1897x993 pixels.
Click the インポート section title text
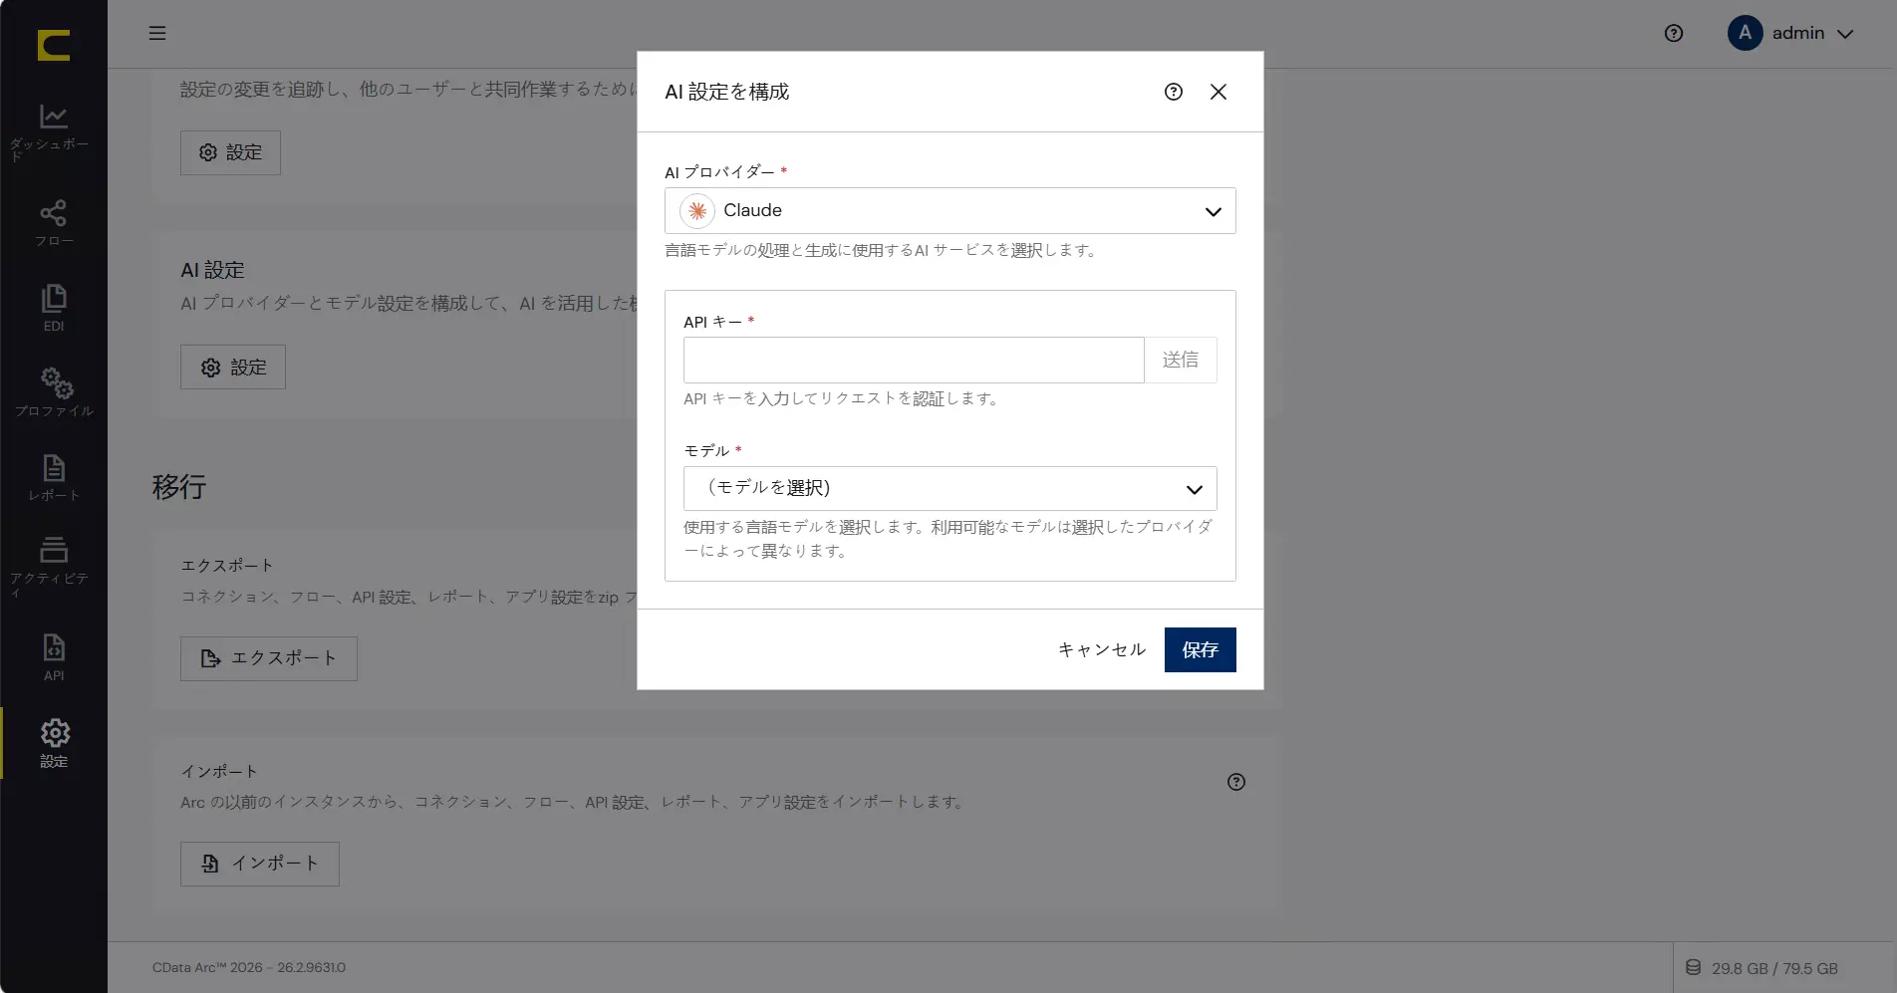click(x=219, y=772)
